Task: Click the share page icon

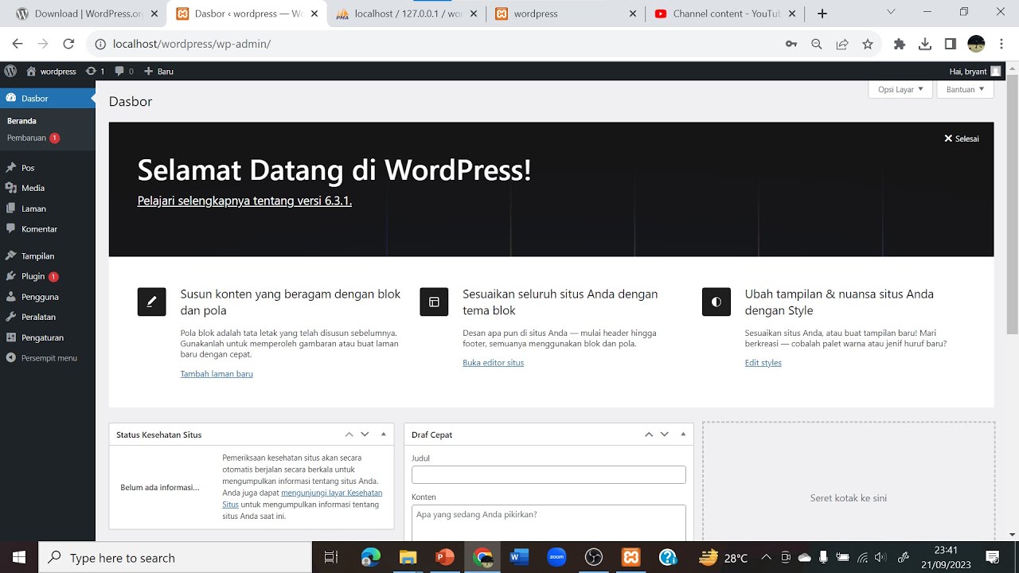Action: click(x=842, y=45)
